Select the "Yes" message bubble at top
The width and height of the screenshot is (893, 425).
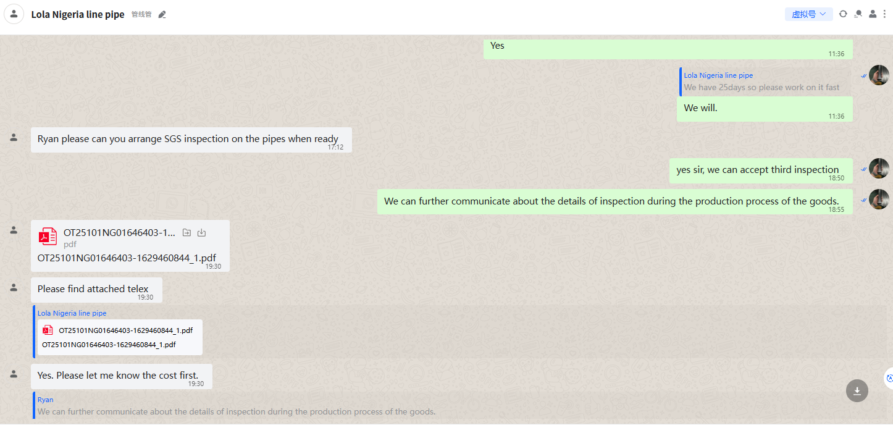pos(668,49)
